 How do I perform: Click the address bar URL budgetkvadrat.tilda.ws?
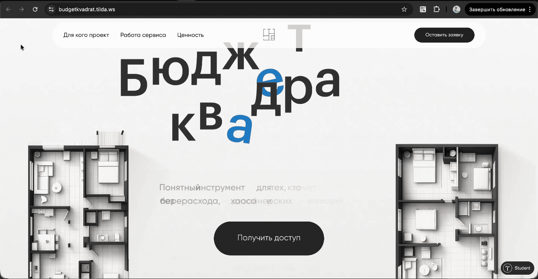(87, 9)
